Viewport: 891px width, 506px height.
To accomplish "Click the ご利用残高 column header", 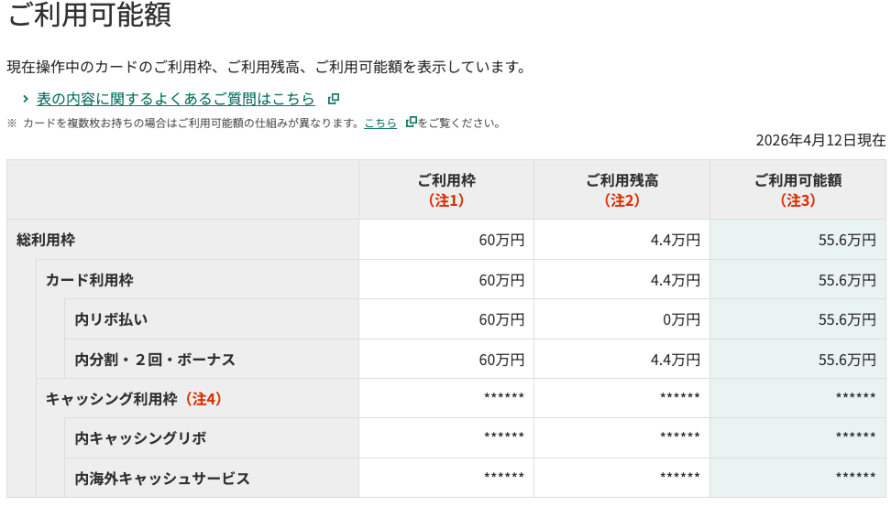I will point(621,180).
